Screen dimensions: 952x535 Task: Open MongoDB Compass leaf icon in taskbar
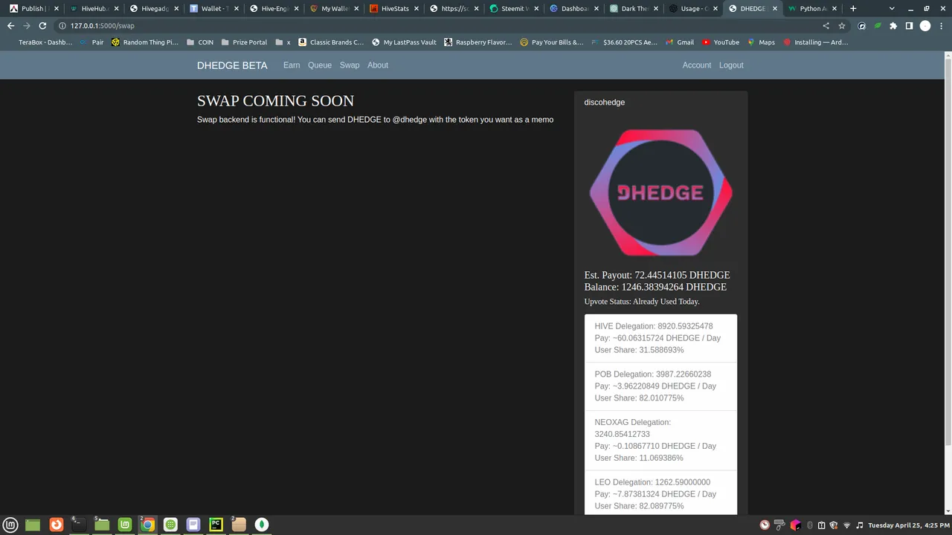click(262, 525)
